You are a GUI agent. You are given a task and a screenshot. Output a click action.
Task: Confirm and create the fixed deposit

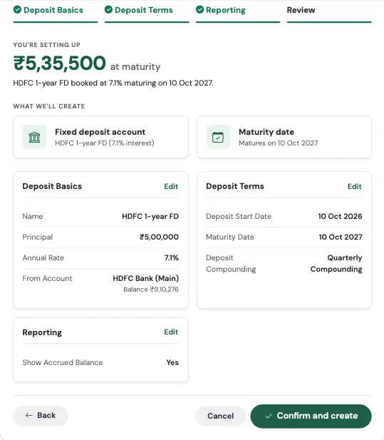click(x=311, y=416)
